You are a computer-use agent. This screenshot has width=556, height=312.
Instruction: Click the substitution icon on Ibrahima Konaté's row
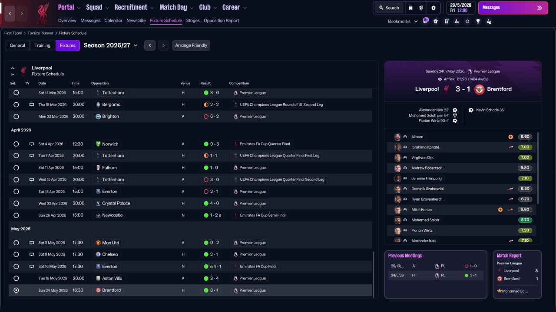pos(511,147)
